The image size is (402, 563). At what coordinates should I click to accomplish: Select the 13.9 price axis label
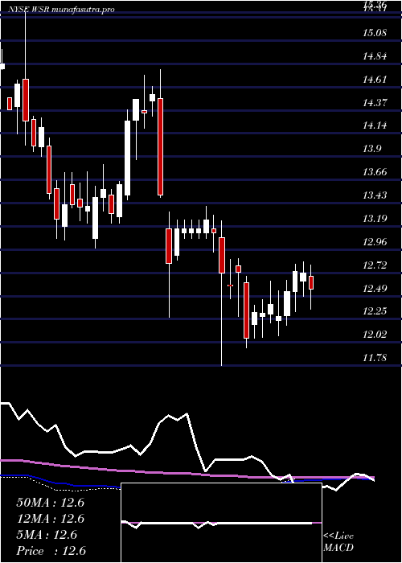coord(371,149)
